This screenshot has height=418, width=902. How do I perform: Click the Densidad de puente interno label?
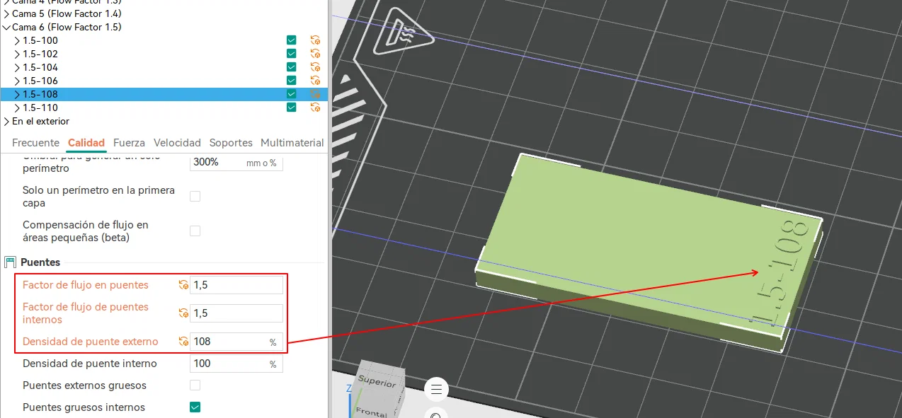tap(90, 364)
